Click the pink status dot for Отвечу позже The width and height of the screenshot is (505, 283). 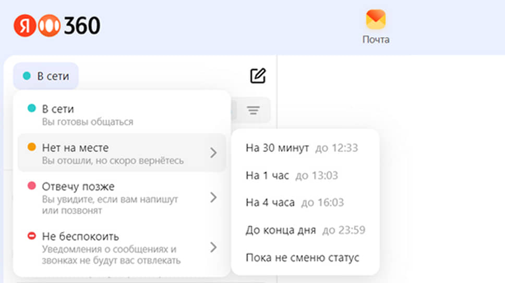pos(31,186)
